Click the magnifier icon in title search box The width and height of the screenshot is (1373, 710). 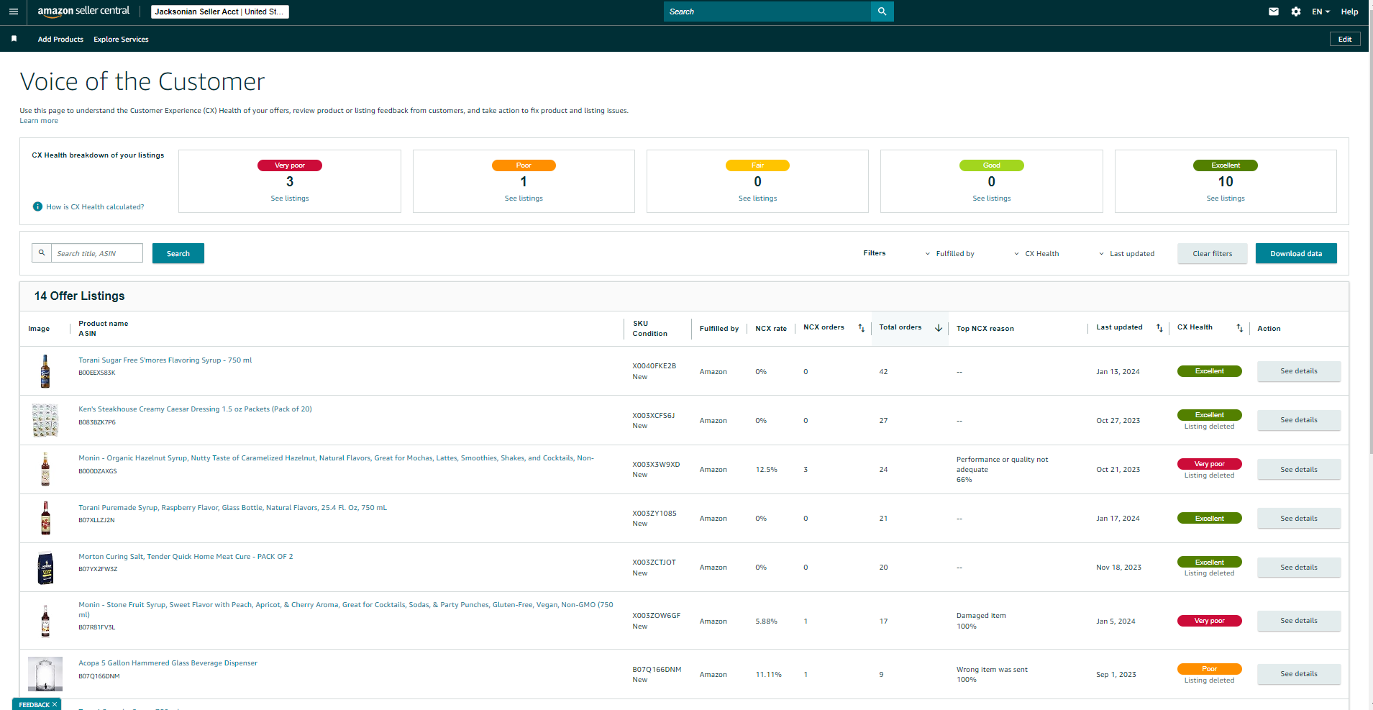[42, 253]
